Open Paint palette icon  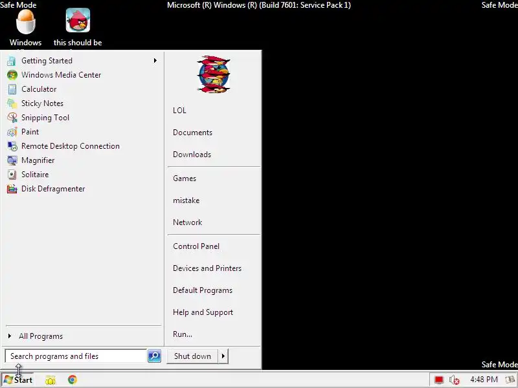click(12, 132)
